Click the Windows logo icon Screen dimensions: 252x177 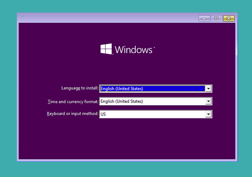point(106,49)
